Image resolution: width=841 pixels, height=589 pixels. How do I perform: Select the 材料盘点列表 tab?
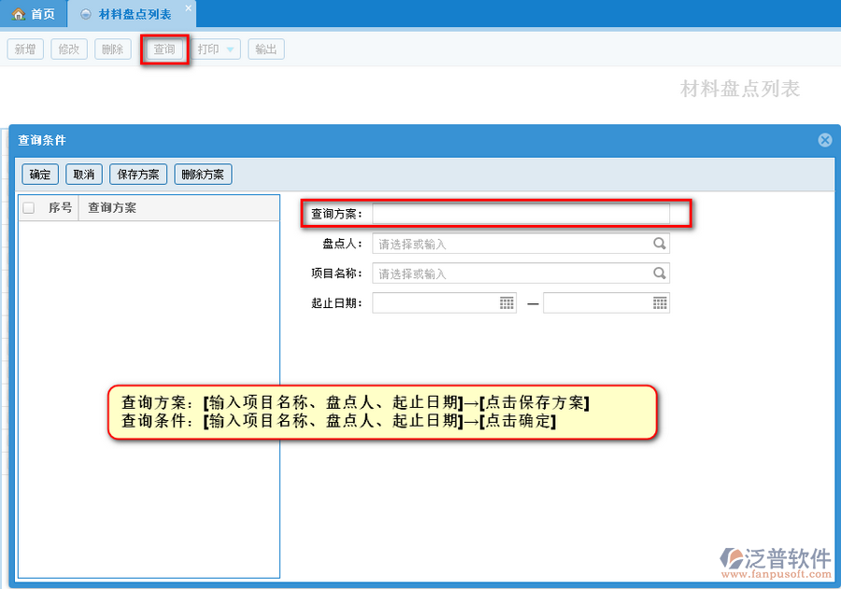tap(134, 14)
